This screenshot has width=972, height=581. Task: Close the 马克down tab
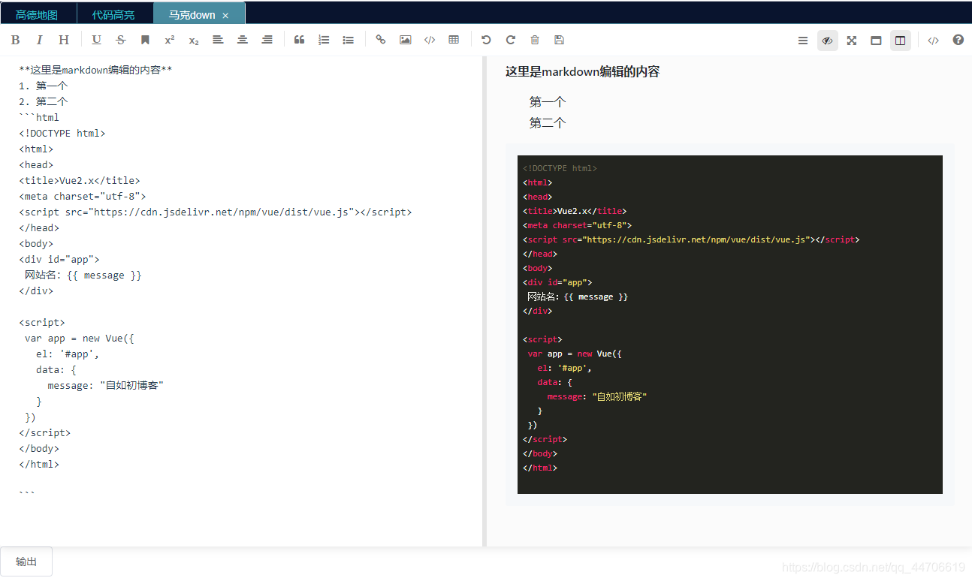(225, 15)
